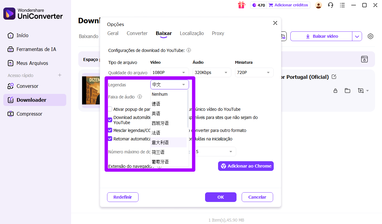
Task: Expand the Baixar vídeo dropdown arrow
Action: click(x=357, y=36)
